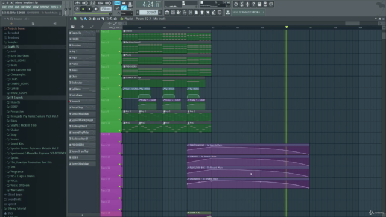Image resolution: width=386 pixels, height=217 pixels.
Task: Toggle typing keyboard to piano icon
Action: 118,3
